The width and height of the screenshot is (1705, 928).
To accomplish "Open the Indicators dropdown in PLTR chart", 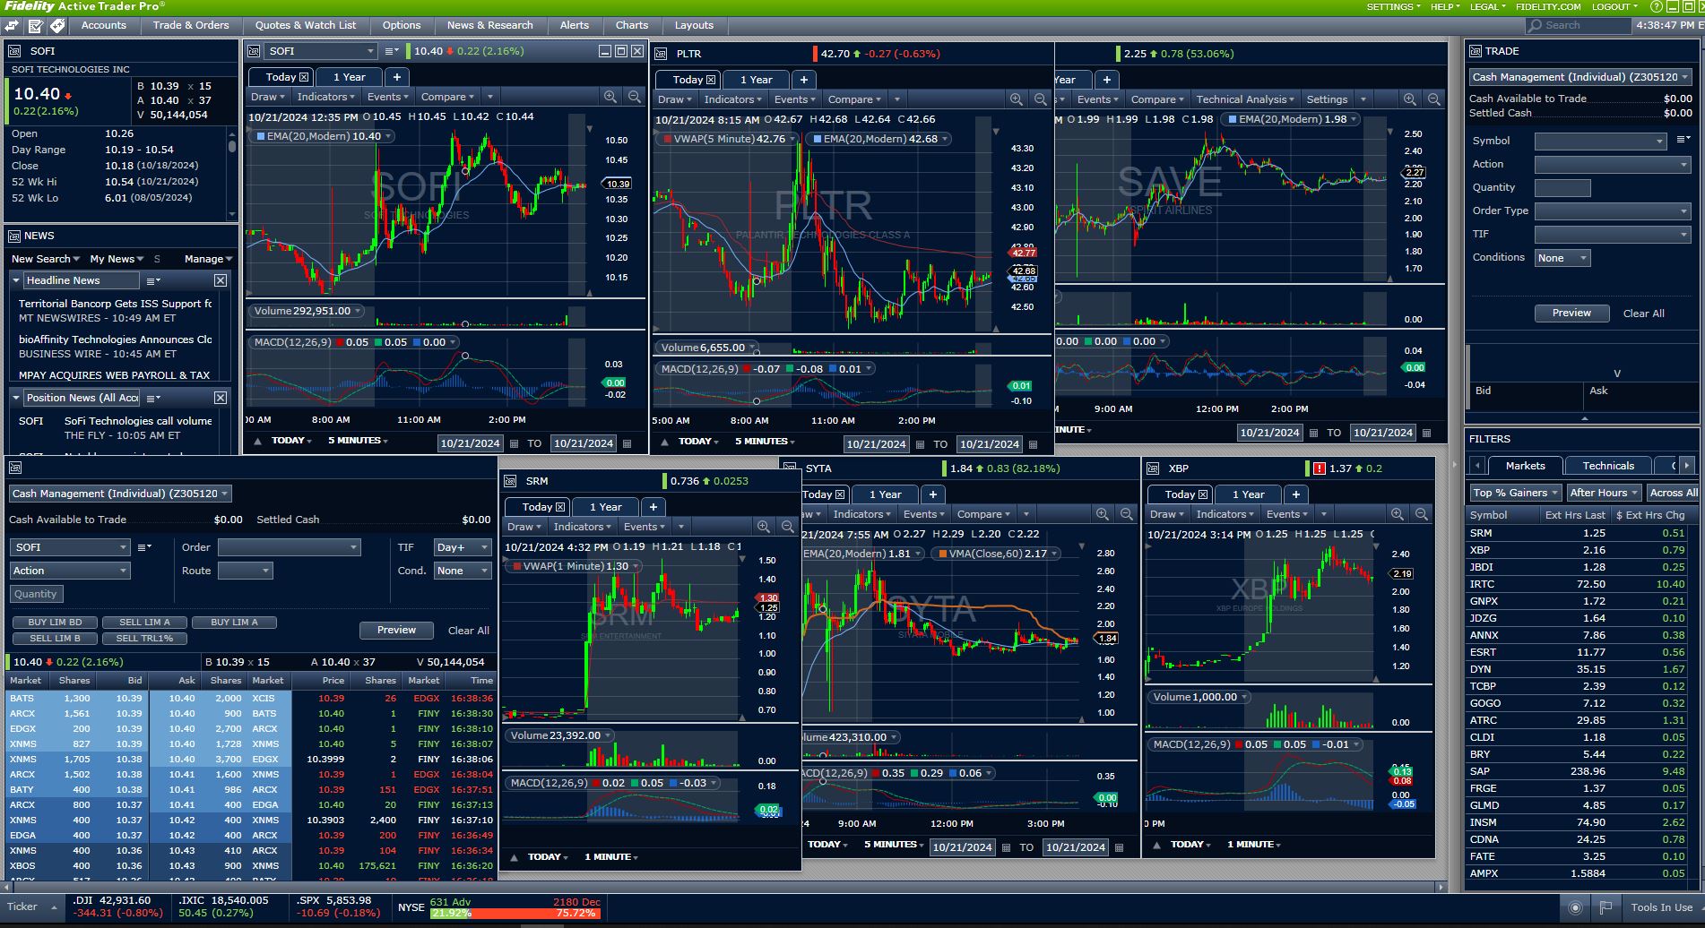I will [x=733, y=99].
